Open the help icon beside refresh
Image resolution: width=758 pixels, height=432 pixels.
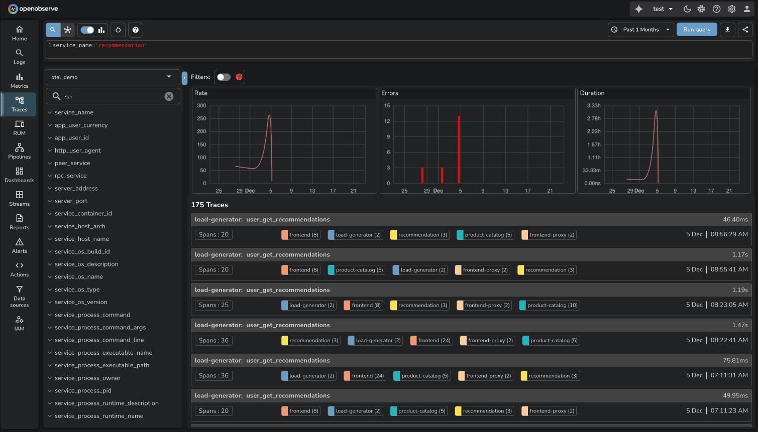pos(136,30)
